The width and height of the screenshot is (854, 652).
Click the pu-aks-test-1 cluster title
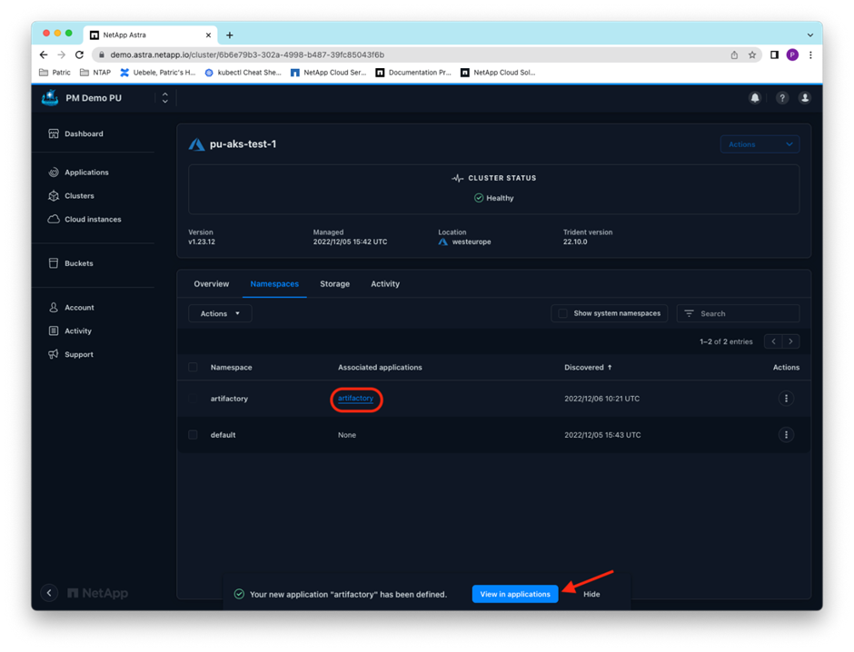click(x=243, y=144)
